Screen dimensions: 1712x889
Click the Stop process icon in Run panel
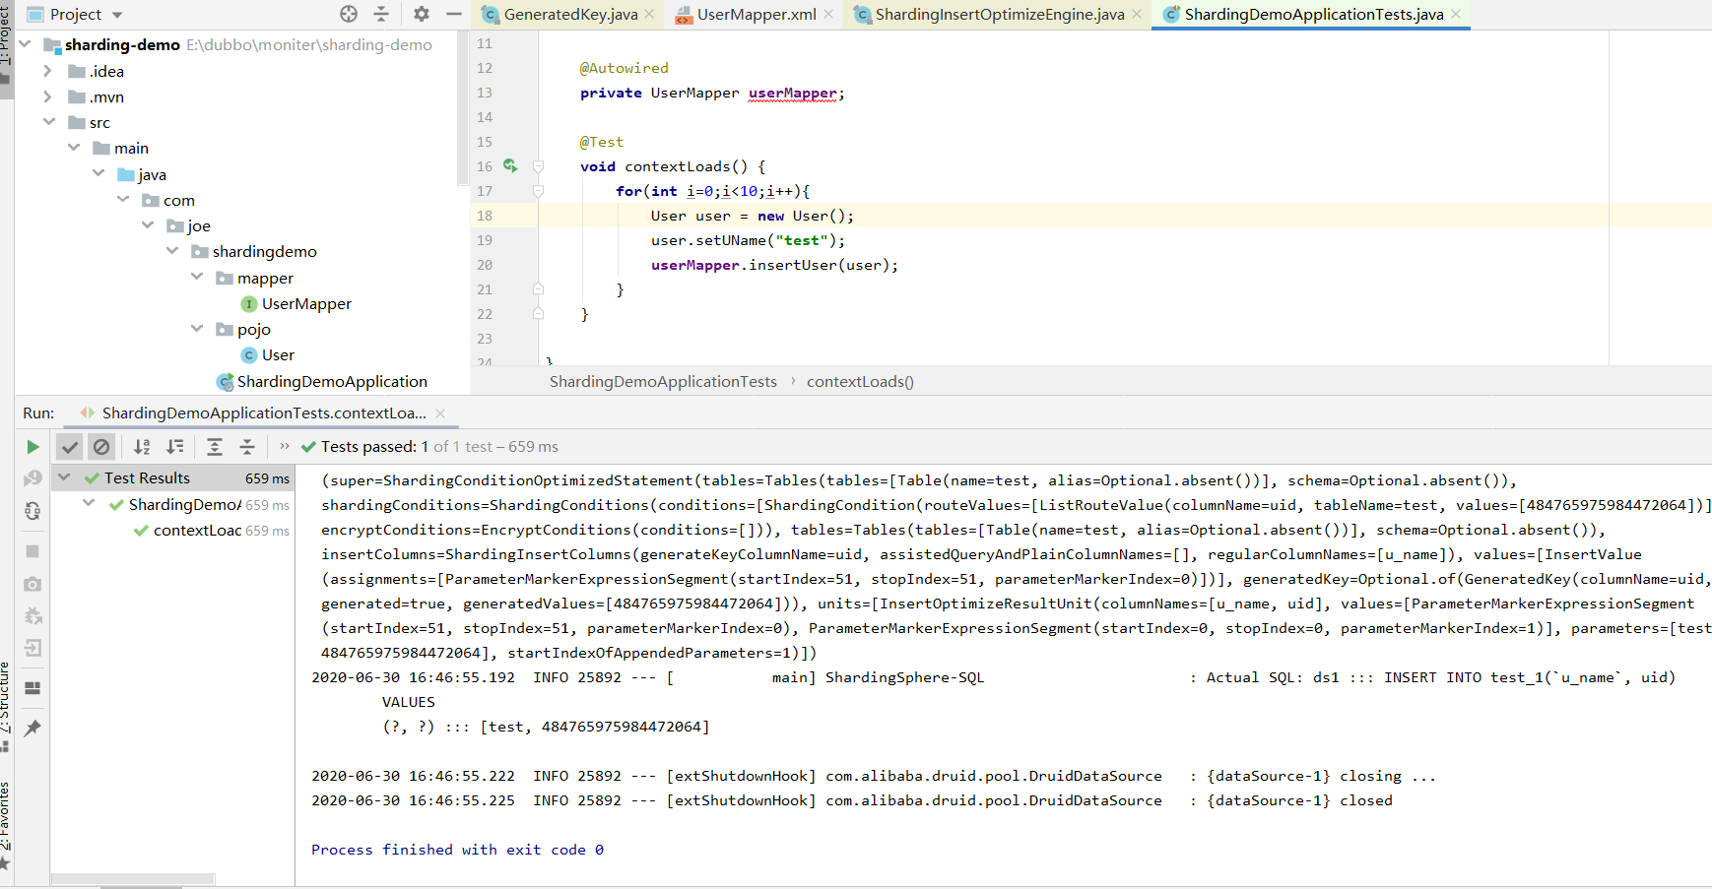33,551
